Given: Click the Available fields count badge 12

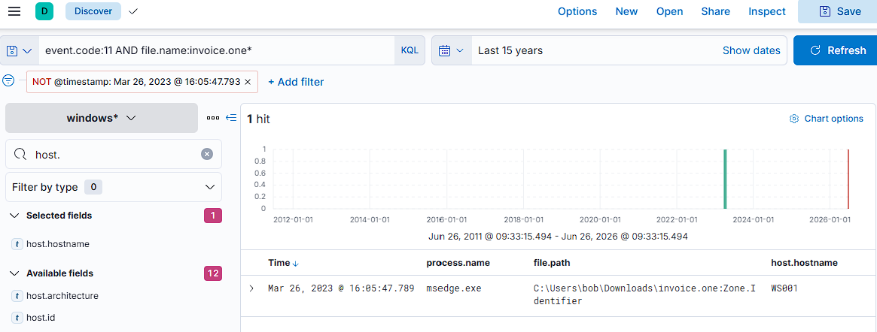Looking at the screenshot, I should click(213, 273).
